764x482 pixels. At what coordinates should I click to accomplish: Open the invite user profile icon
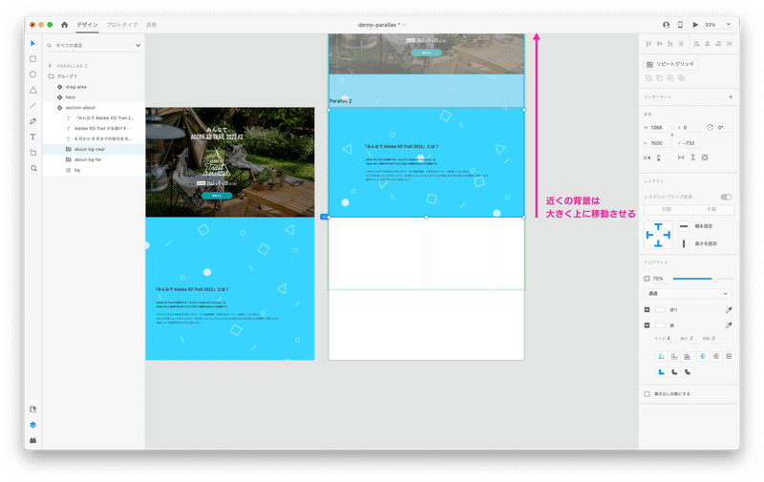click(x=666, y=25)
